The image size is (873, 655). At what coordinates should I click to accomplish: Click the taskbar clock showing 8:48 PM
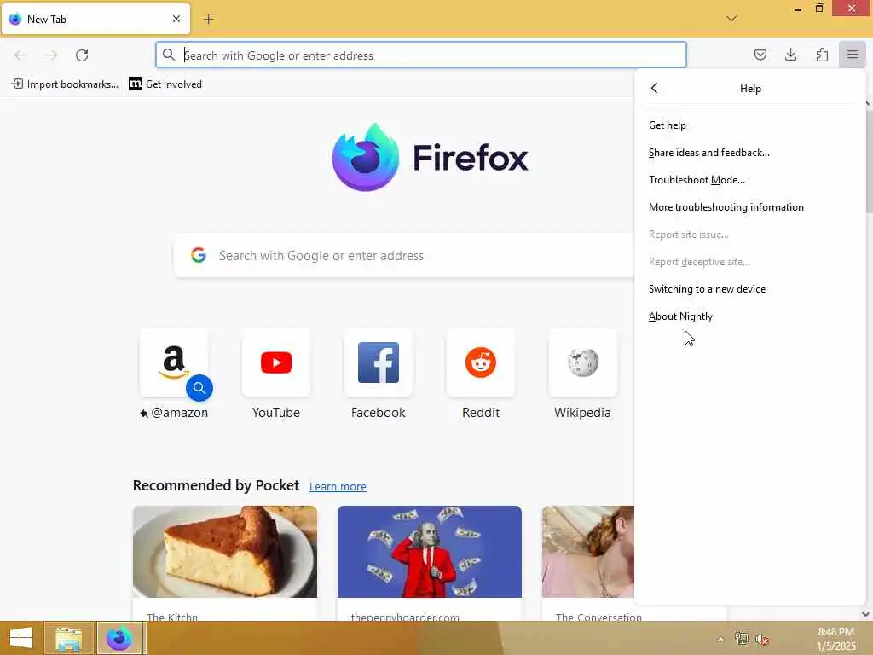[x=835, y=639]
